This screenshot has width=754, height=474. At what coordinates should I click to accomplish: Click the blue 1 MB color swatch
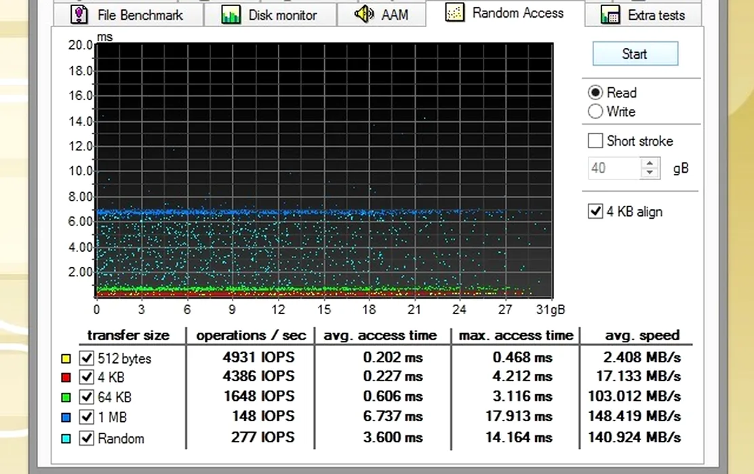coord(66,418)
